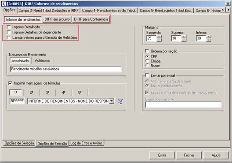232x163 pixels.
Task: Switch to Opções de Seleção tab
Action: (19, 143)
